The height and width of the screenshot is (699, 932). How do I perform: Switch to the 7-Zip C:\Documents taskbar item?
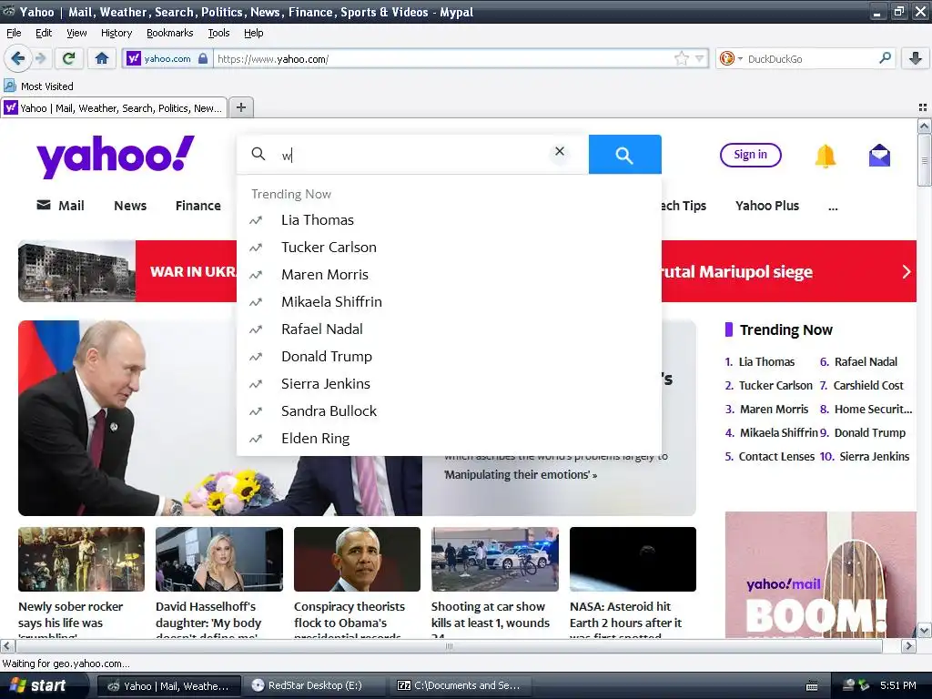459,685
